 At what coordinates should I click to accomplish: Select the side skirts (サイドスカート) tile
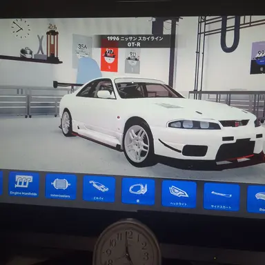pos(222,196)
